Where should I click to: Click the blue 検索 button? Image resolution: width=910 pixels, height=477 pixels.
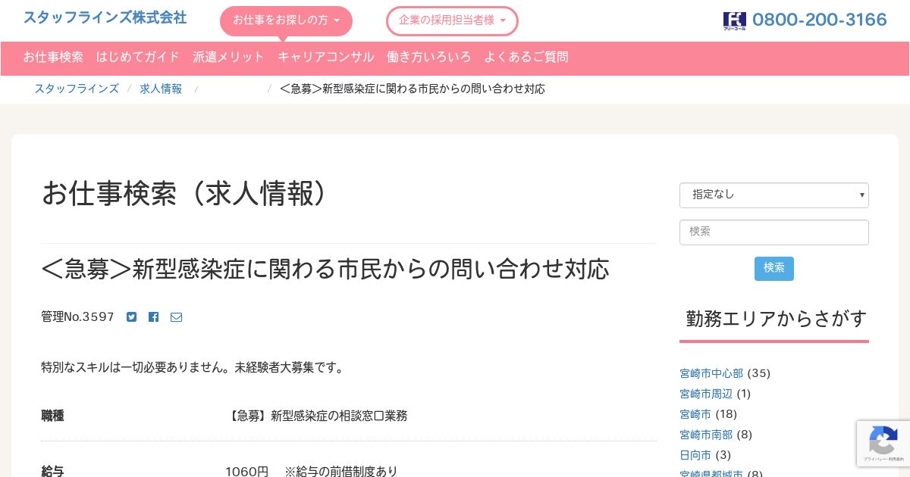(x=774, y=268)
